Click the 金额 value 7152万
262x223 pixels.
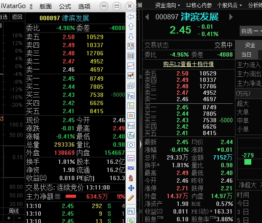[223, 157]
